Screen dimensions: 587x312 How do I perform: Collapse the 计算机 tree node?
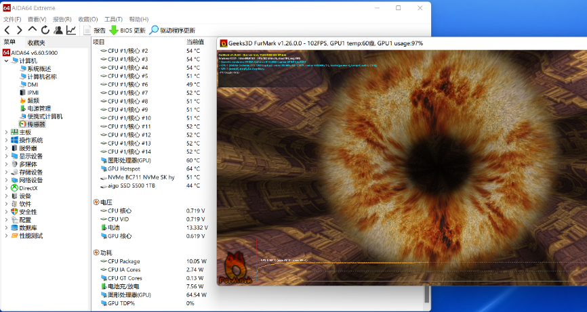coord(6,61)
